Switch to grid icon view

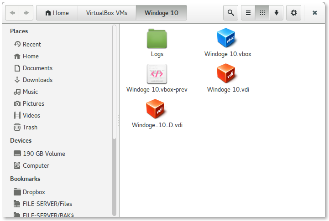pyautogui.click(x=262, y=13)
